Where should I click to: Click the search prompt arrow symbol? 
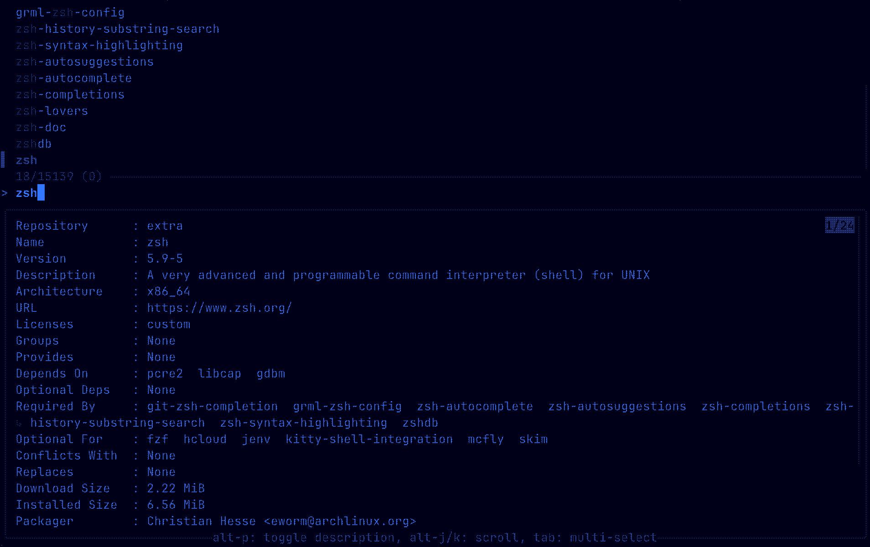click(5, 193)
